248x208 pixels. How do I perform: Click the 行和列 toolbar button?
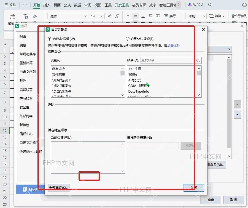pos(239,16)
